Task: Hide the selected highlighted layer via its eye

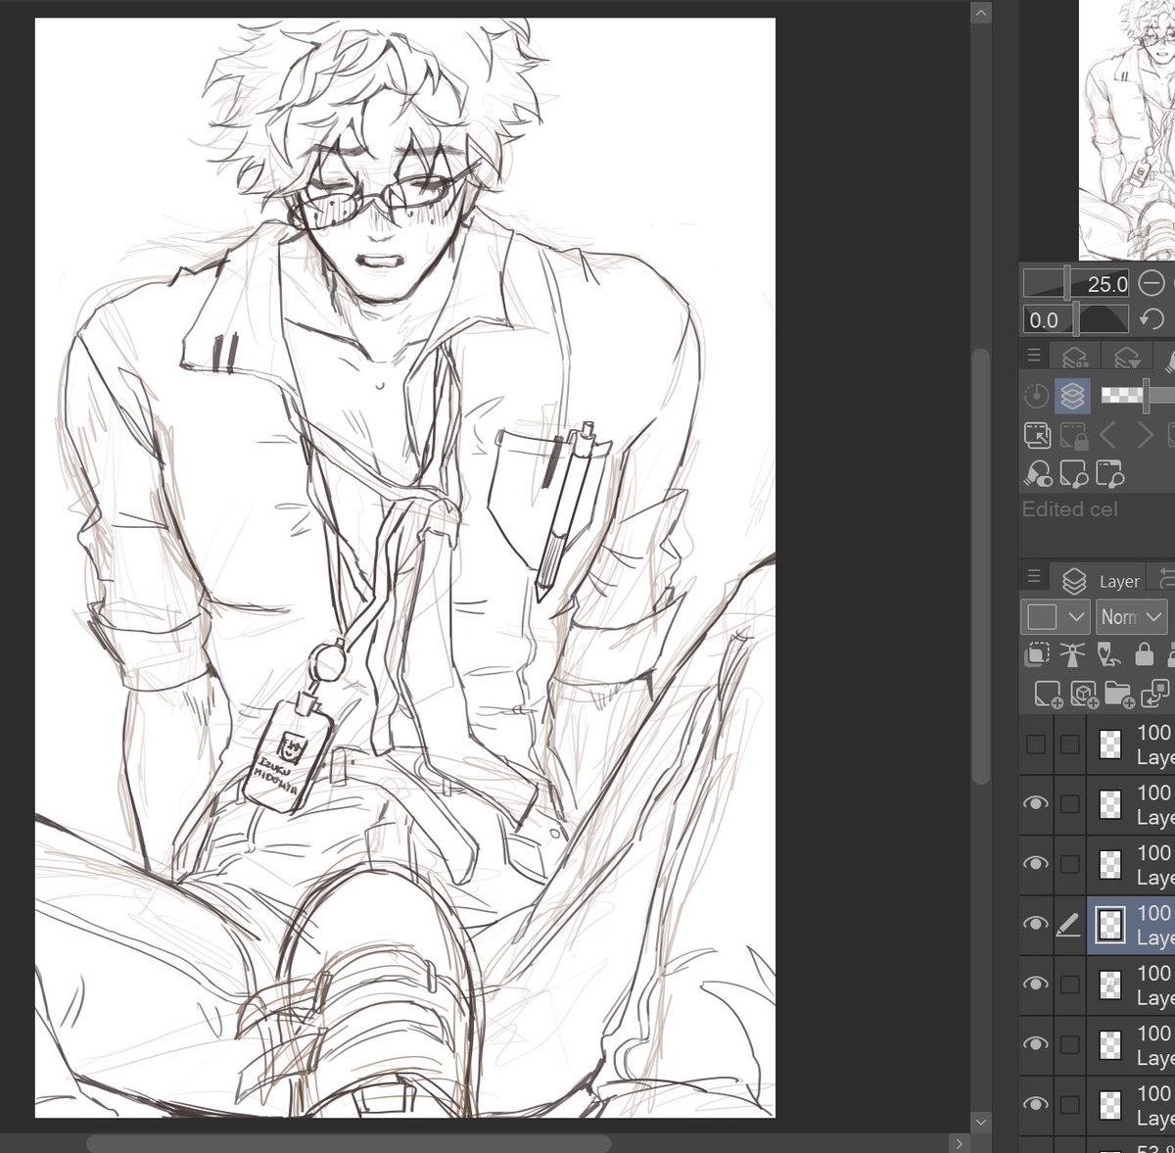Action: 1035,924
